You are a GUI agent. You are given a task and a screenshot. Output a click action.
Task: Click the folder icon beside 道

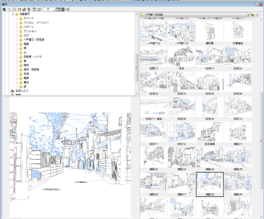coord(21,87)
